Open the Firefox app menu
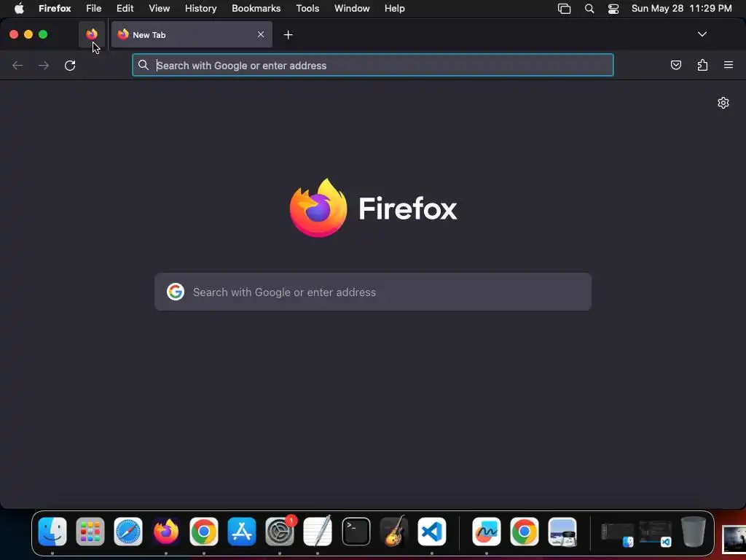This screenshot has width=746, height=560. pyautogui.click(x=55, y=9)
